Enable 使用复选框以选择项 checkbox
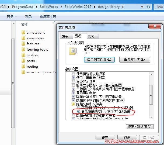164x145 pixels. pyautogui.click(x=73, y=74)
